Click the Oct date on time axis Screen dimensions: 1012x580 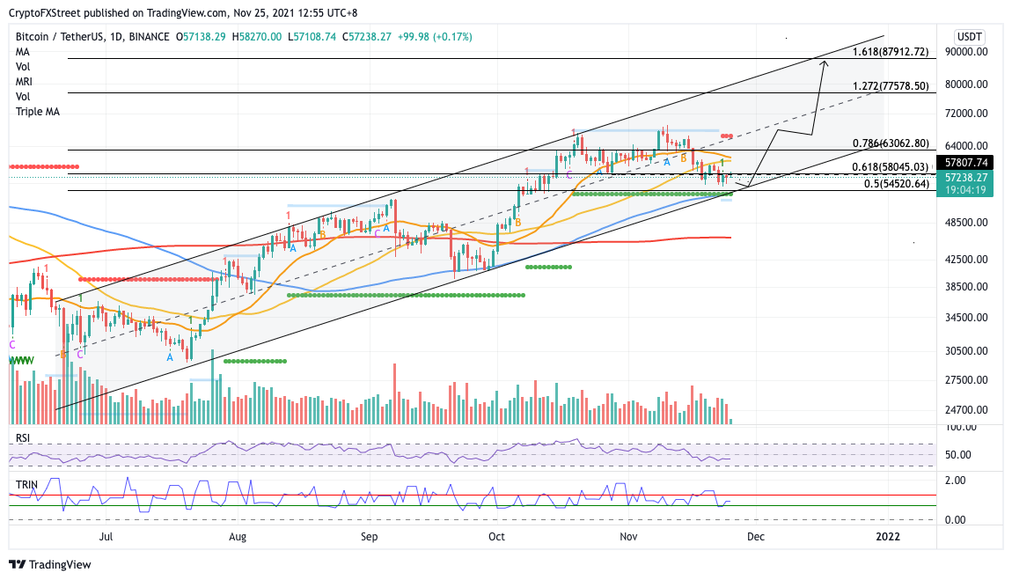click(496, 537)
